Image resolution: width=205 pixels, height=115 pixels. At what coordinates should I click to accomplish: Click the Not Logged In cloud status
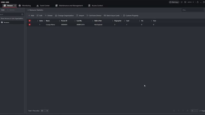click(174, 2)
